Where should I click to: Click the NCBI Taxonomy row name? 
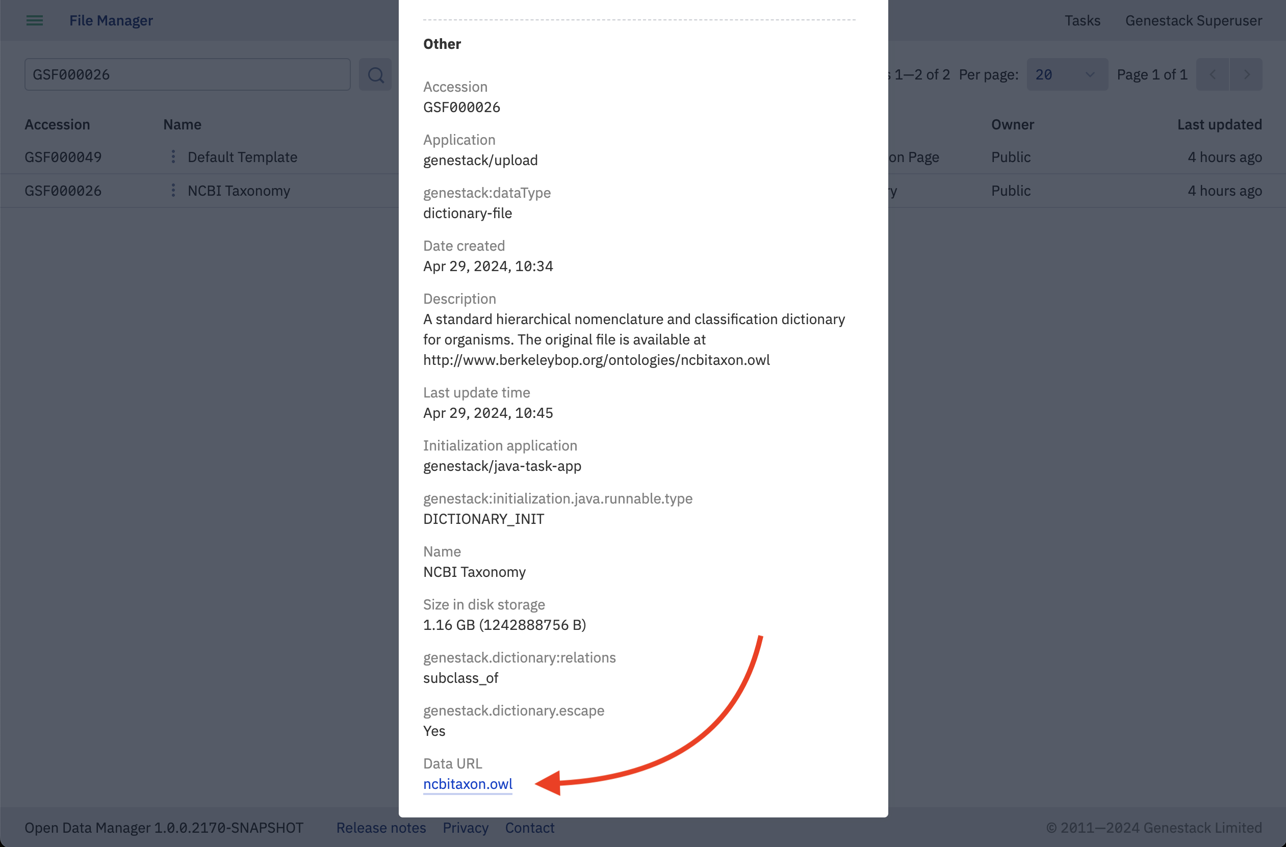pyautogui.click(x=239, y=190)
